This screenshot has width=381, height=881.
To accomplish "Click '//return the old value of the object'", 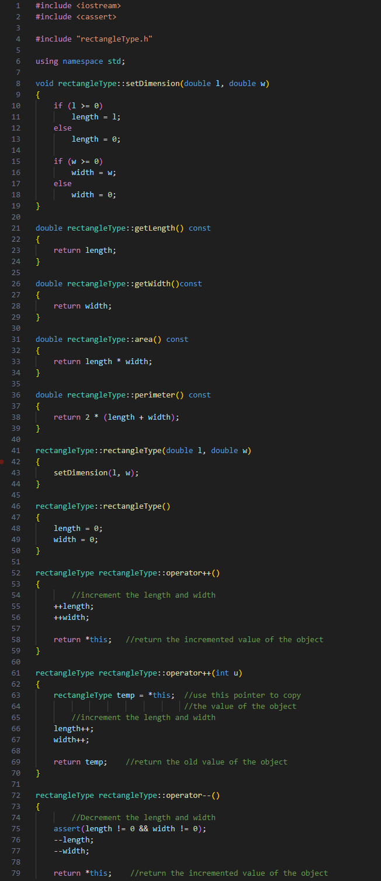I will (x=207, y=762).
